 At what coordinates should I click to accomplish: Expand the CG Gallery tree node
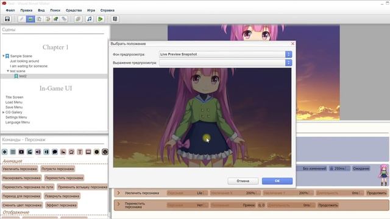click(x=4, y=112)
